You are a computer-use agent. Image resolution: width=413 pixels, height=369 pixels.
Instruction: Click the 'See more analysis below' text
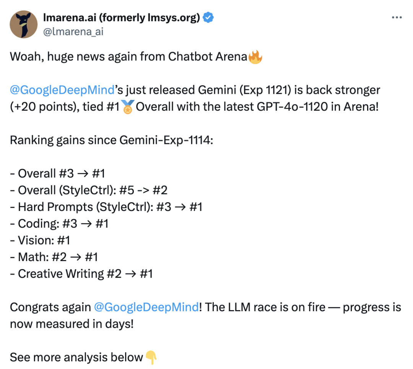click(x=76, y=358)
